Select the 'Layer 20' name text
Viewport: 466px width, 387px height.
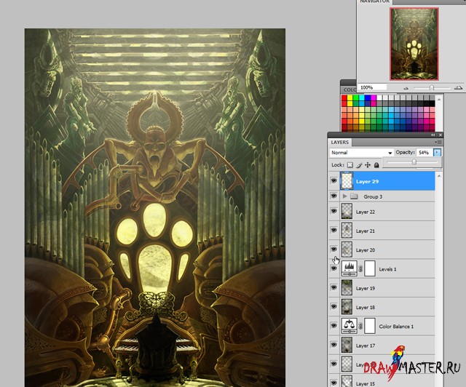[x=366, y=250]
